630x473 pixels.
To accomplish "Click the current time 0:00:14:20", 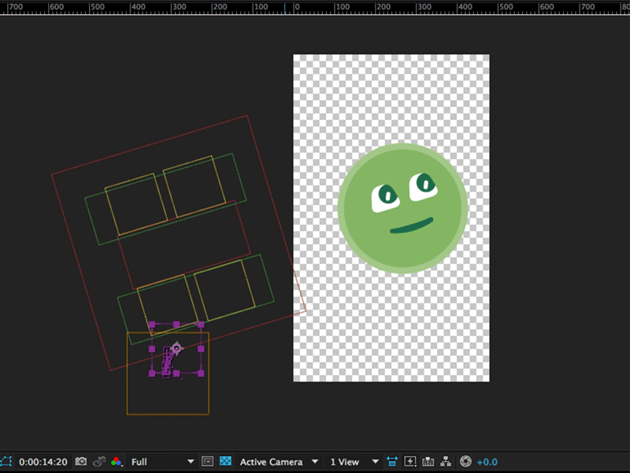I will pos(43,461).
